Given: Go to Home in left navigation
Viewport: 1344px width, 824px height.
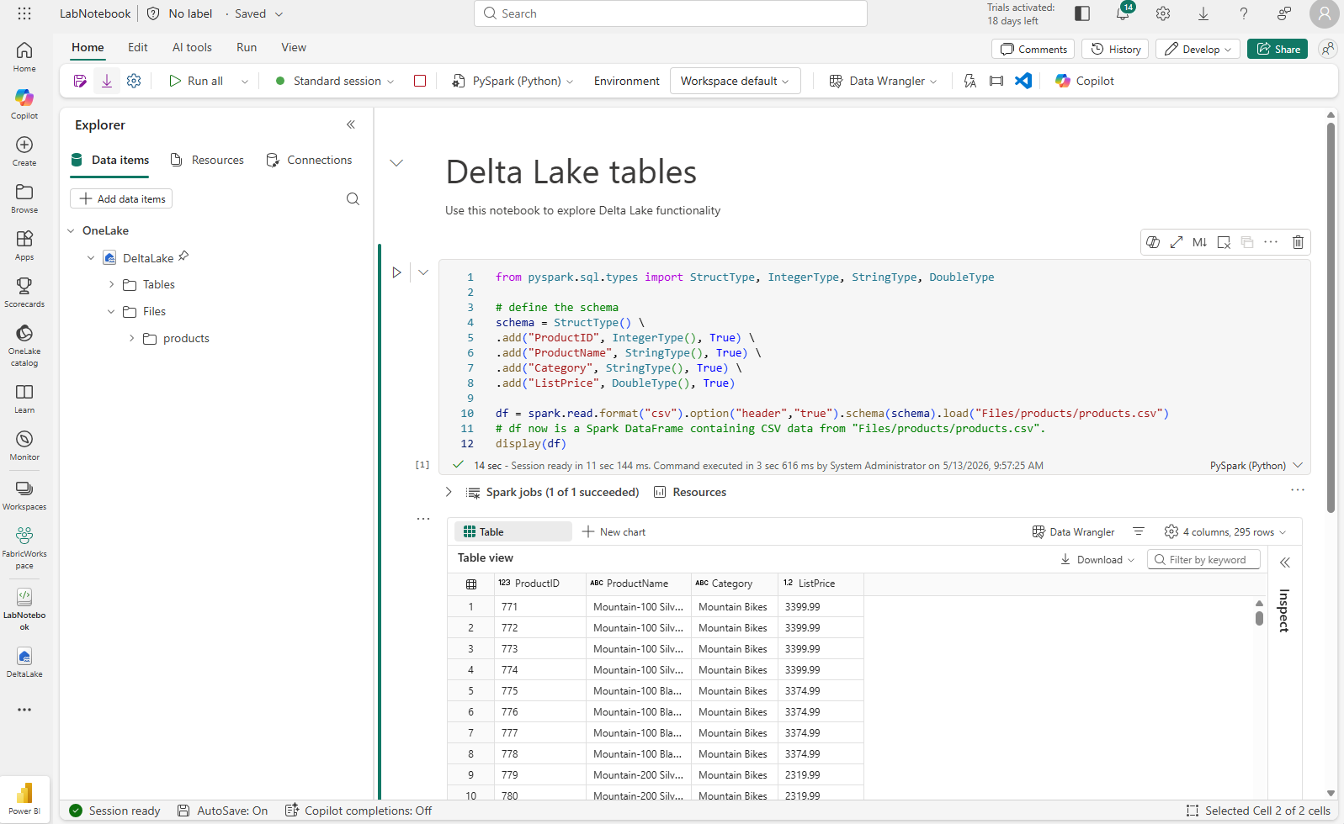Looking at the screenshot, I should (x=24, y=57).
